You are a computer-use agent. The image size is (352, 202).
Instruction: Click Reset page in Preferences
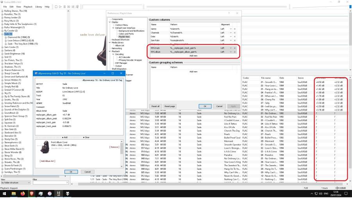(x=170, y=106)
